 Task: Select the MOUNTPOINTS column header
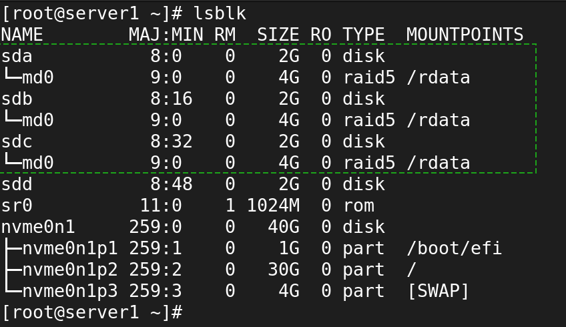465,35
